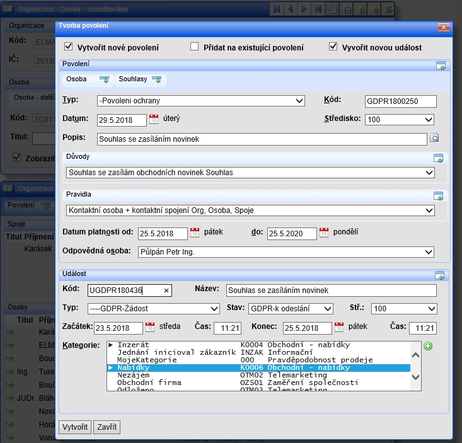Switch to the Osoba tab
The height and width of the screenshot is (443, 462).
(88, 79)
